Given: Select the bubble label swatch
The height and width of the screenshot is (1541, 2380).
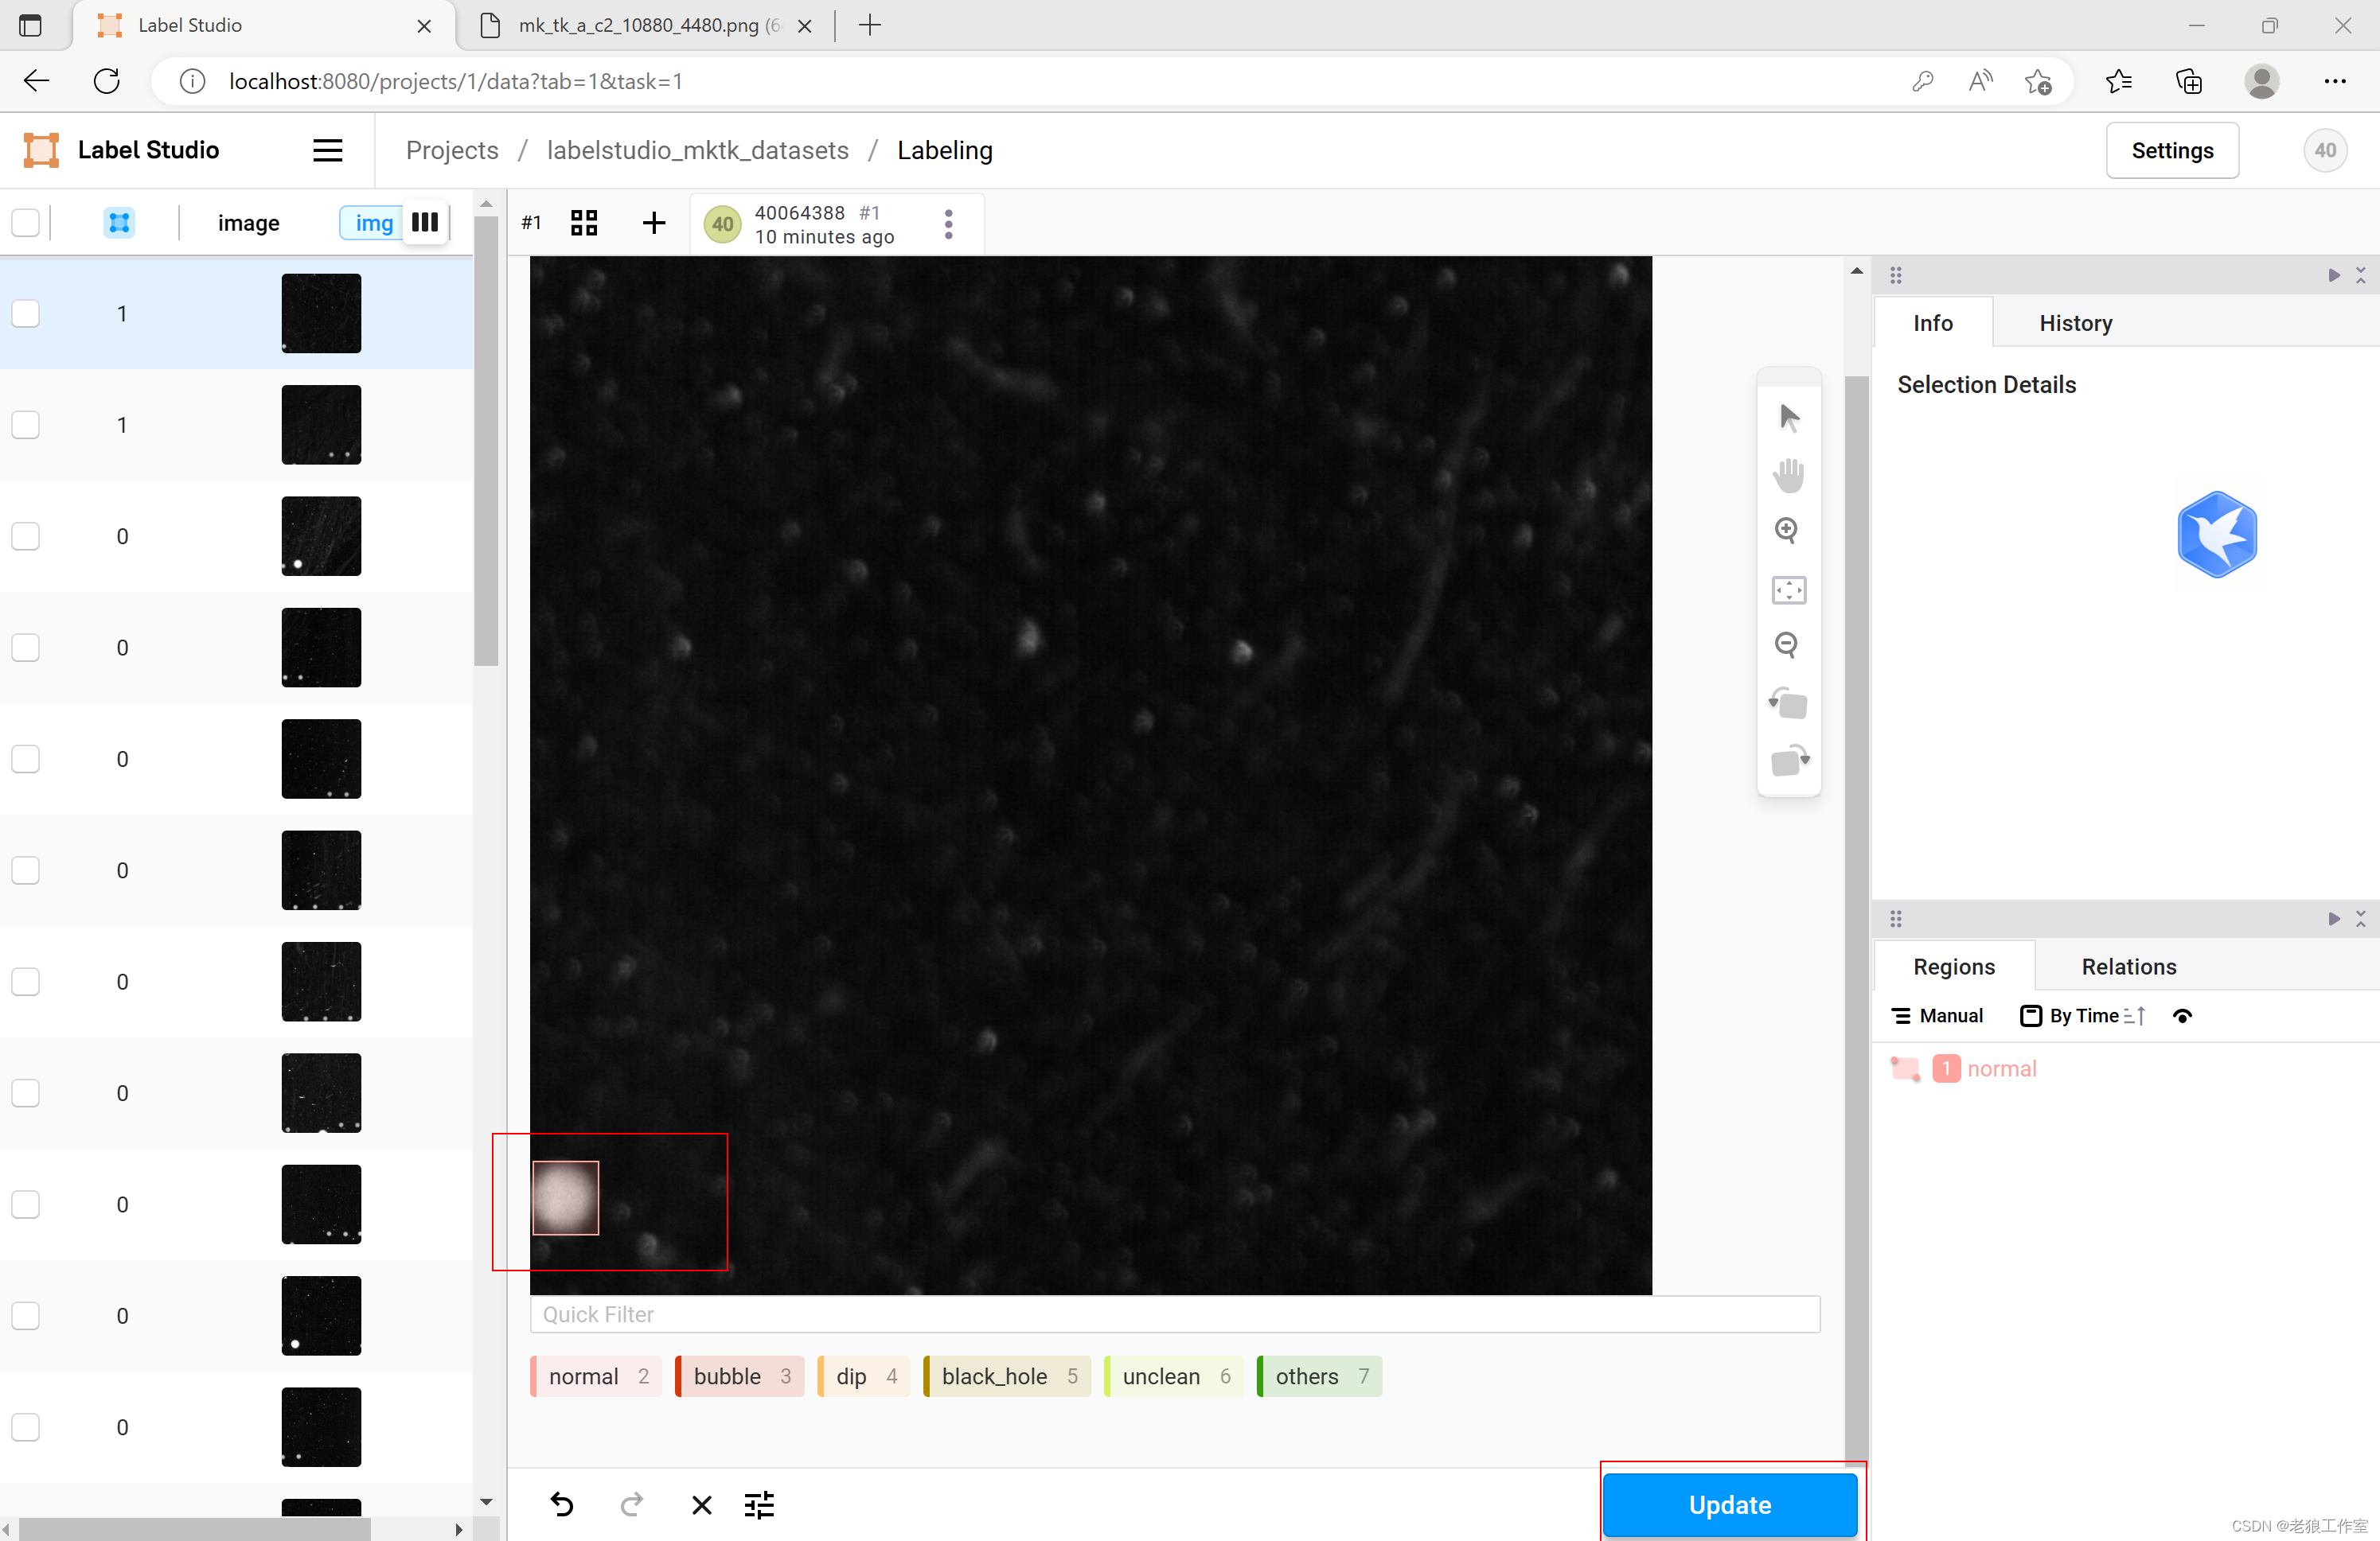Looking at the screenshot, I should [x=741, y=1376].
